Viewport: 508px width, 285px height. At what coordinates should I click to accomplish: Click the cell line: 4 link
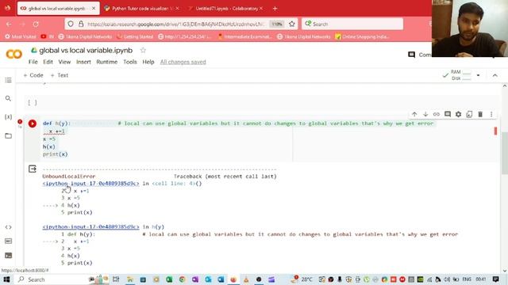(x=174, y=183)
